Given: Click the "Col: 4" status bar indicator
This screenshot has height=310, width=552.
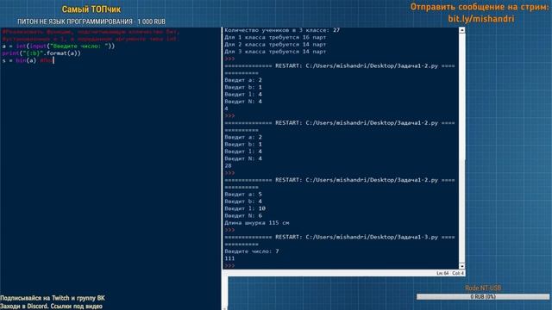Looking at the screenshot, I should click(x=458, y=273).
